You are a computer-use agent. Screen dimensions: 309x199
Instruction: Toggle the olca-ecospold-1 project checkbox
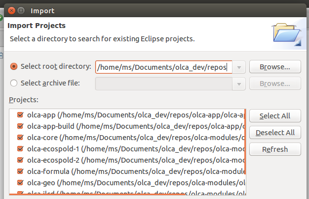pos(20,149)
